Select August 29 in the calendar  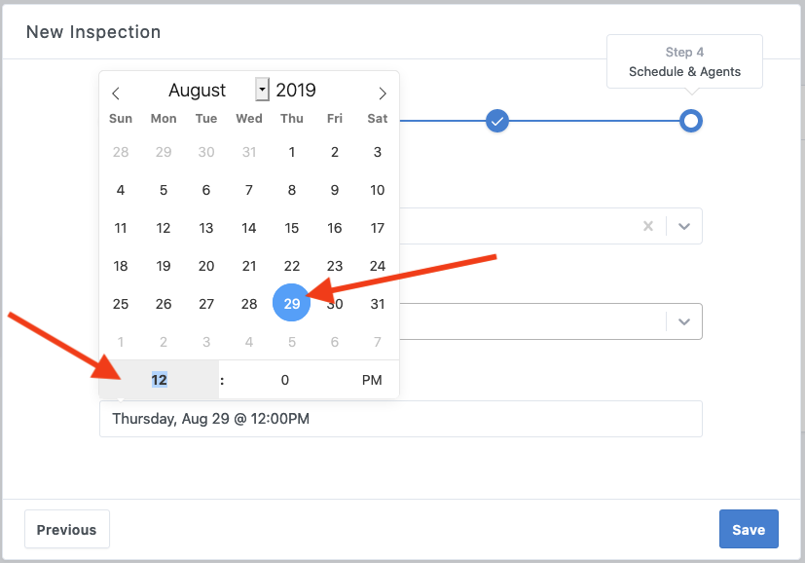point(292,303)
